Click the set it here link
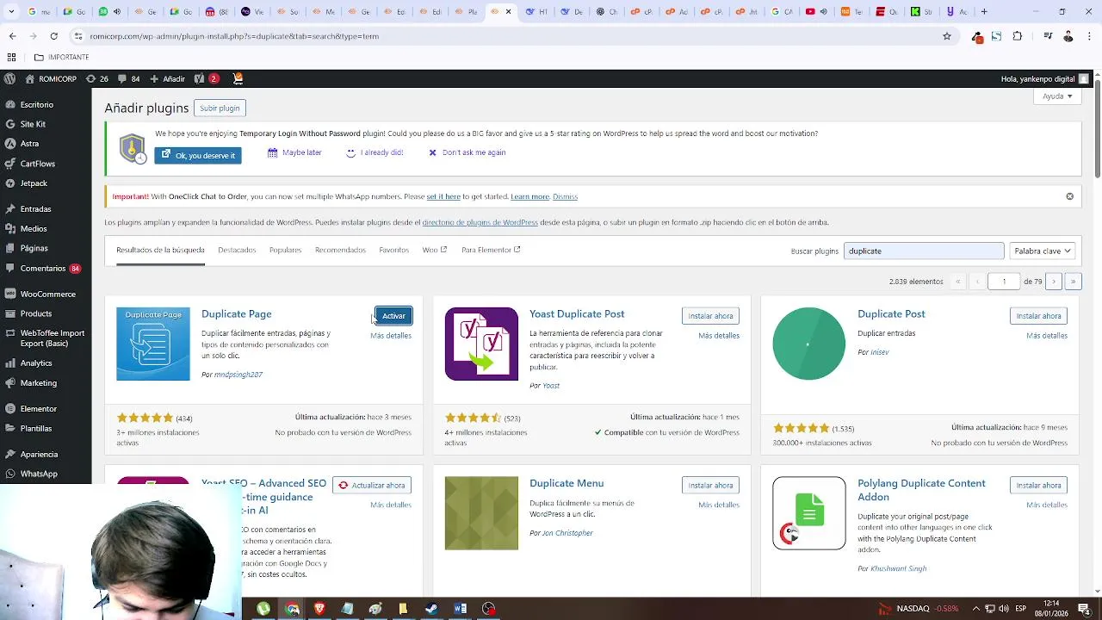This screenshot has width=1102, height=620. (x=443, y=196)
